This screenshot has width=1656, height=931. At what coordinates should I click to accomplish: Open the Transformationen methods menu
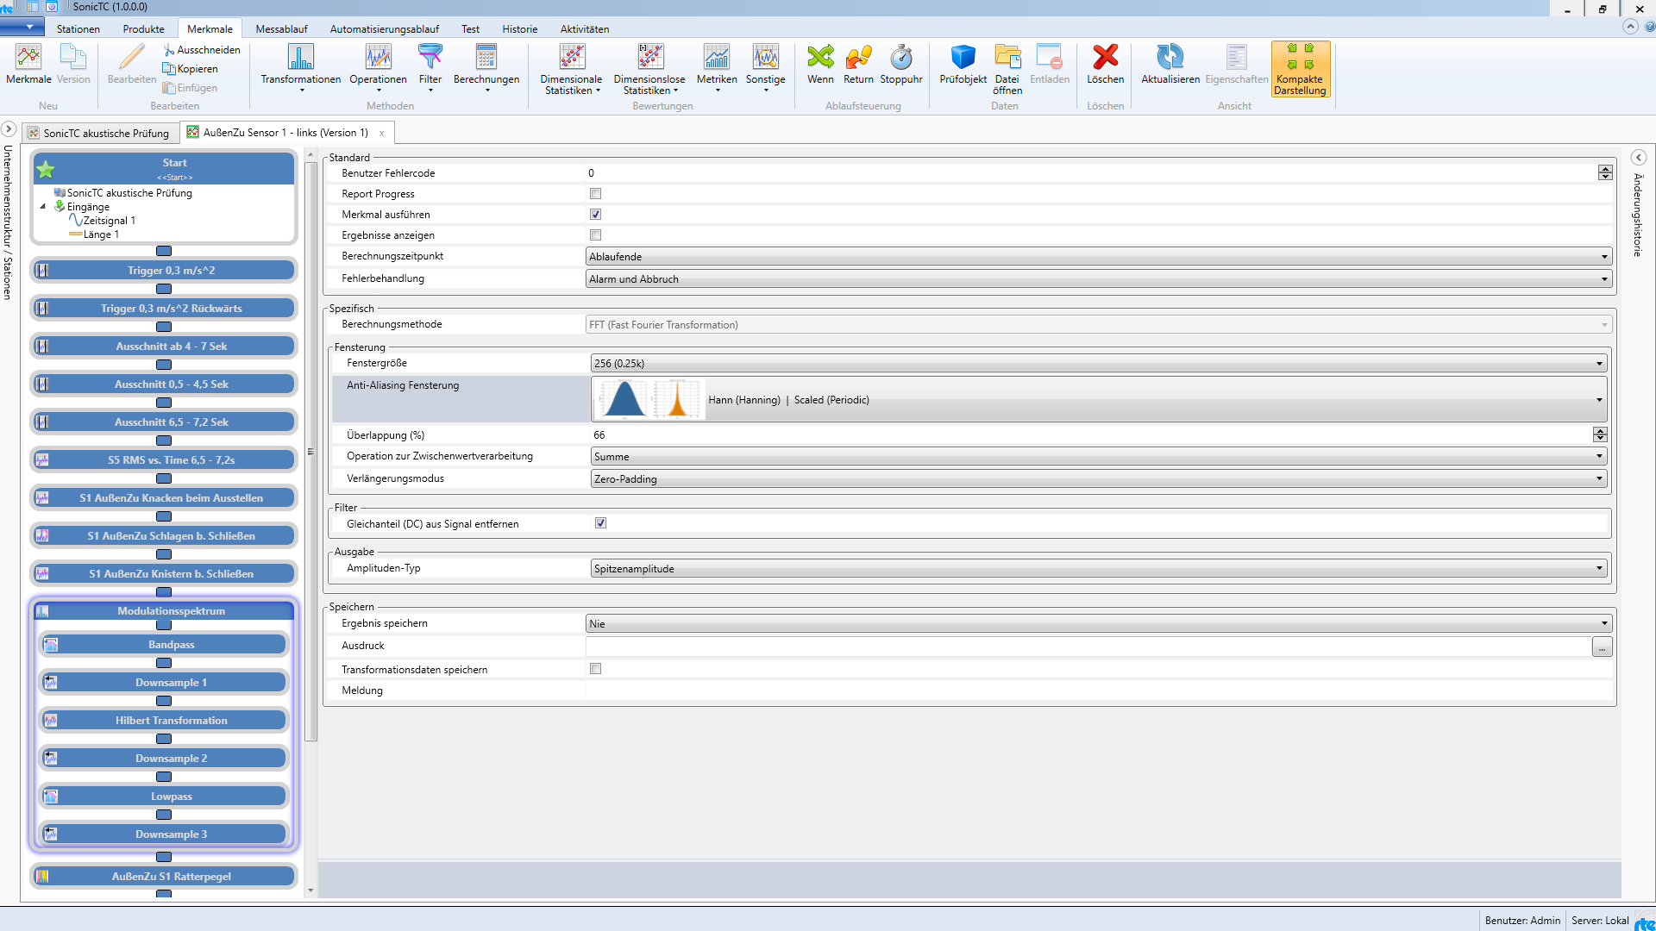(x=298, y=69)
